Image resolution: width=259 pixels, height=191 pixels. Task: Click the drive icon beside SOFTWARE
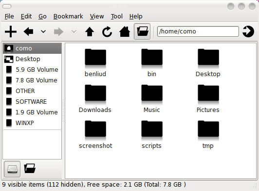tap(9, 102)
